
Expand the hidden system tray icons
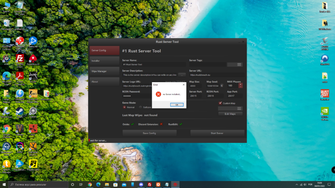pyautogui.click(x=297, y=184)
